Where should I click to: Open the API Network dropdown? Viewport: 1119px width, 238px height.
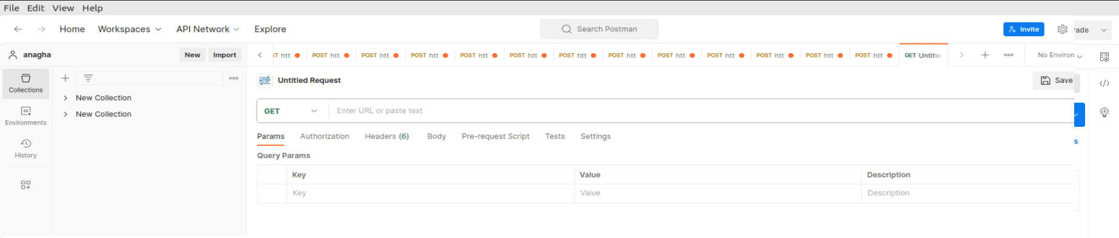click(x=208, y=29)
